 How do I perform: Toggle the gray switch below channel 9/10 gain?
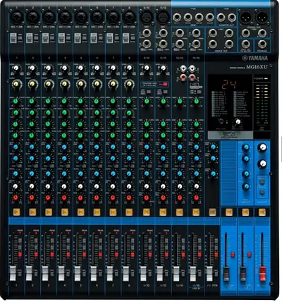point(149,92)
